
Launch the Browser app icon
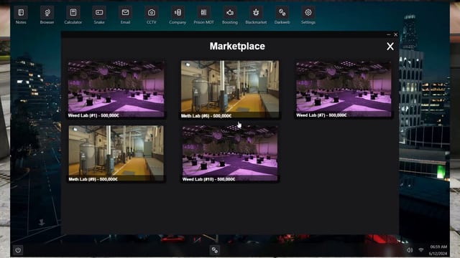(x=47, y=13)
